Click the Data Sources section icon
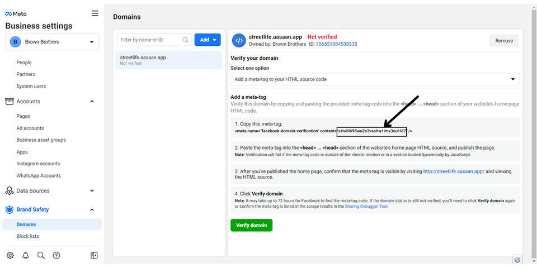This screenshot has height=268, width=537. 10,191
